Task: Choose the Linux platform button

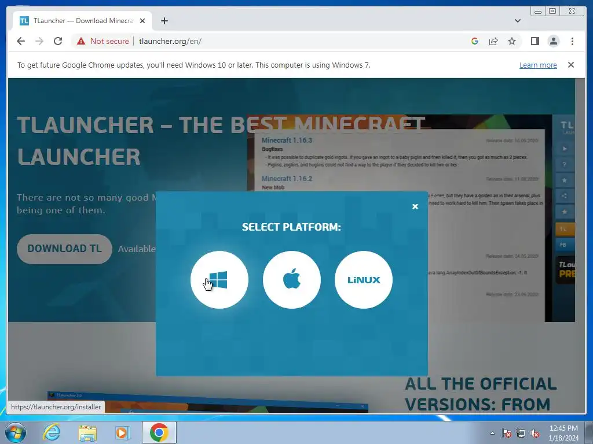Action: (364, 280)
